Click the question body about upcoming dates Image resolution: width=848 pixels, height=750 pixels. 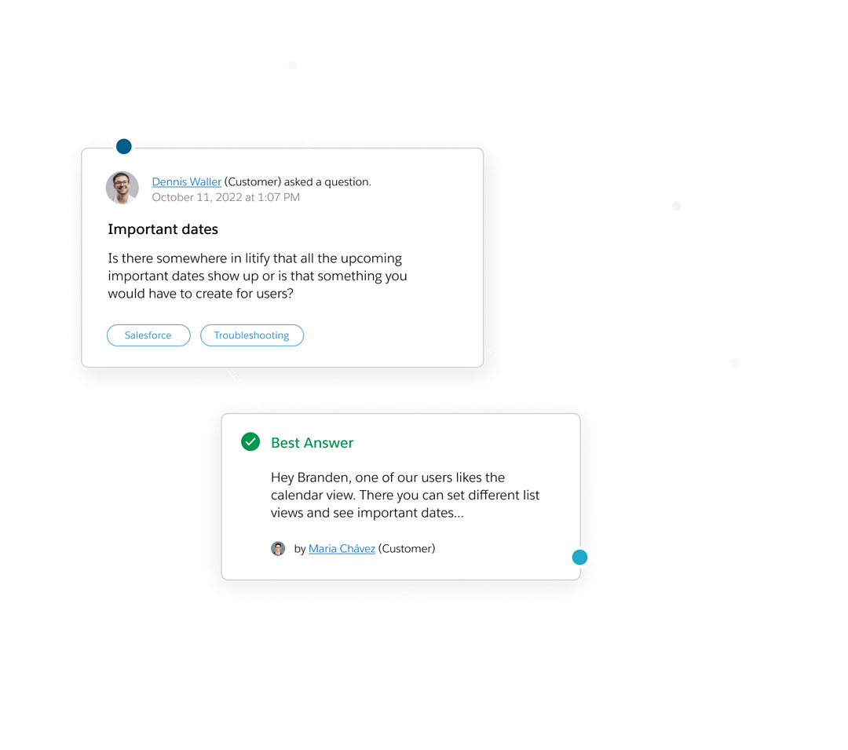[258, 276]
